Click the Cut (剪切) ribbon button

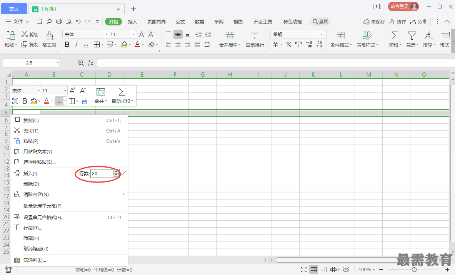(30, 34)
